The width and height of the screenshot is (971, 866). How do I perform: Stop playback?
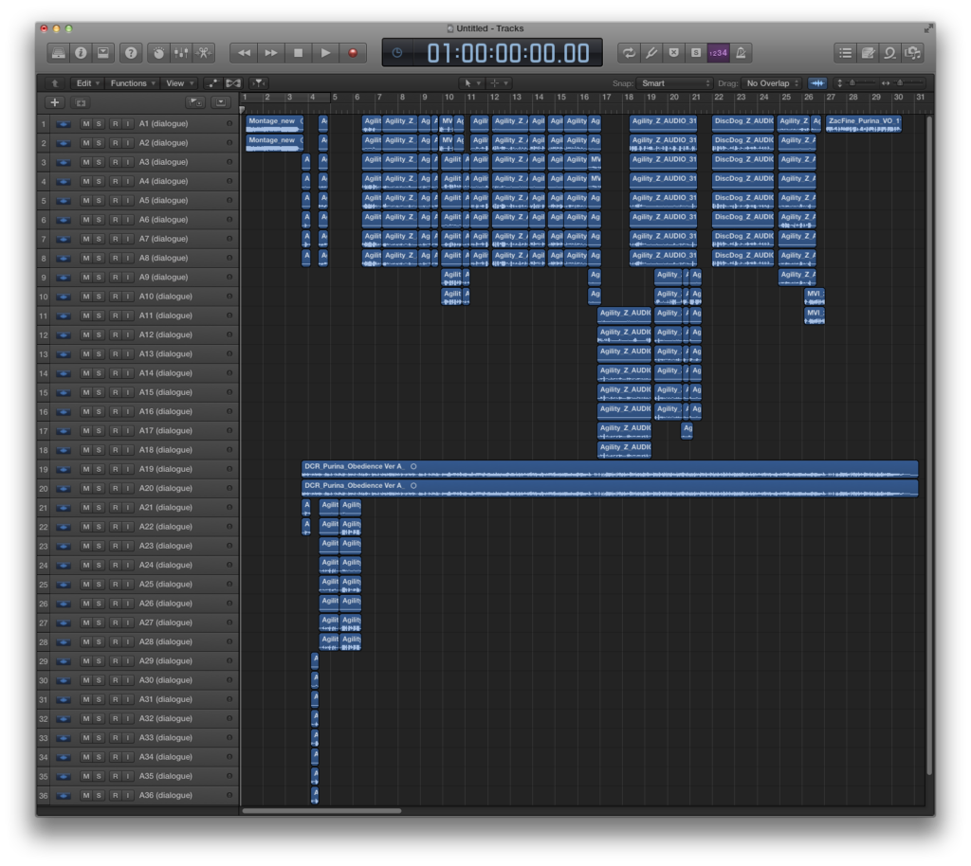click(299, 53)
